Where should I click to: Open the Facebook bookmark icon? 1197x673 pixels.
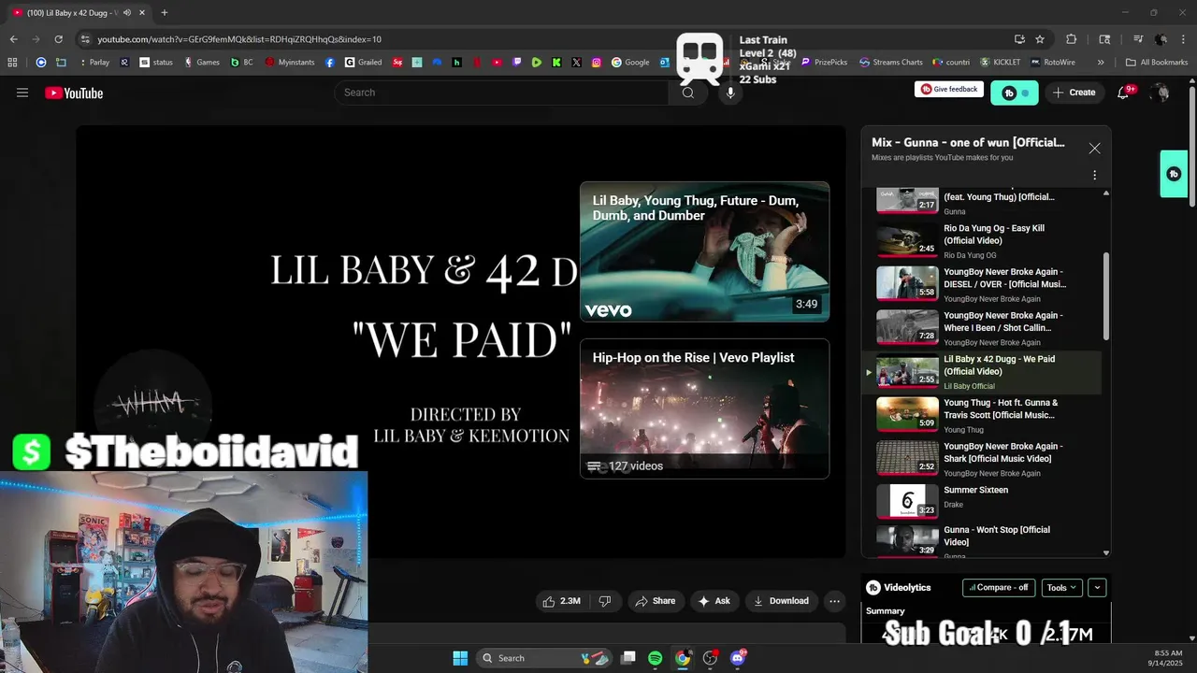(330, 63)
